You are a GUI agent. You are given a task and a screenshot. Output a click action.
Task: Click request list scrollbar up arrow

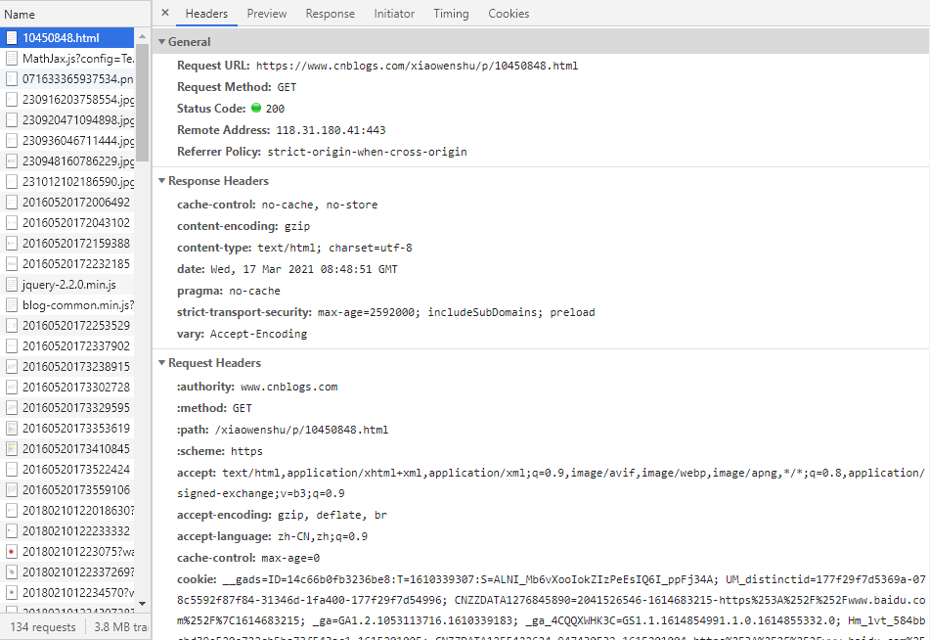click(143, 37)
